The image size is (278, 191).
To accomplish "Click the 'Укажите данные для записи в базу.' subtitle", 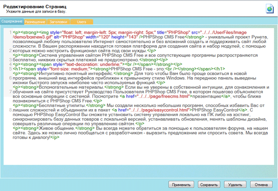I will pyautogui.click(x=36, y=12).
